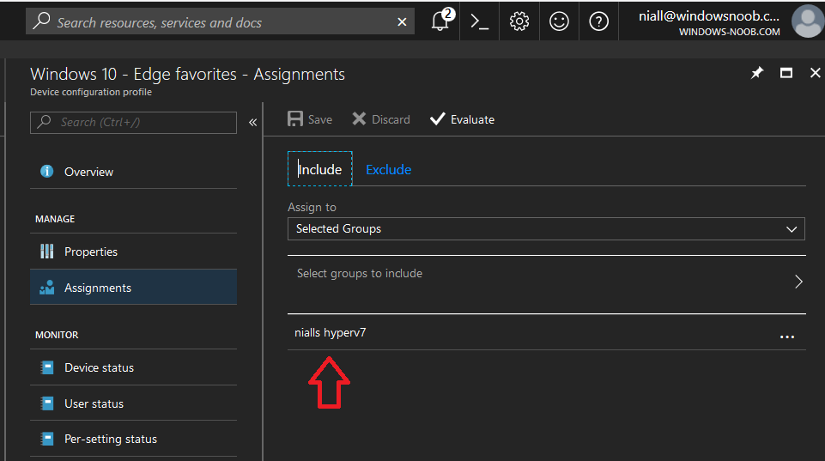Discard the assignment changes
825x461 pixels.
click(x=381, y=119)
